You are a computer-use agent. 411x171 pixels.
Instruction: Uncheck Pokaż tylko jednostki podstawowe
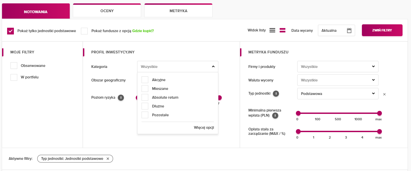pyautogui.click(x=10, y=31)
